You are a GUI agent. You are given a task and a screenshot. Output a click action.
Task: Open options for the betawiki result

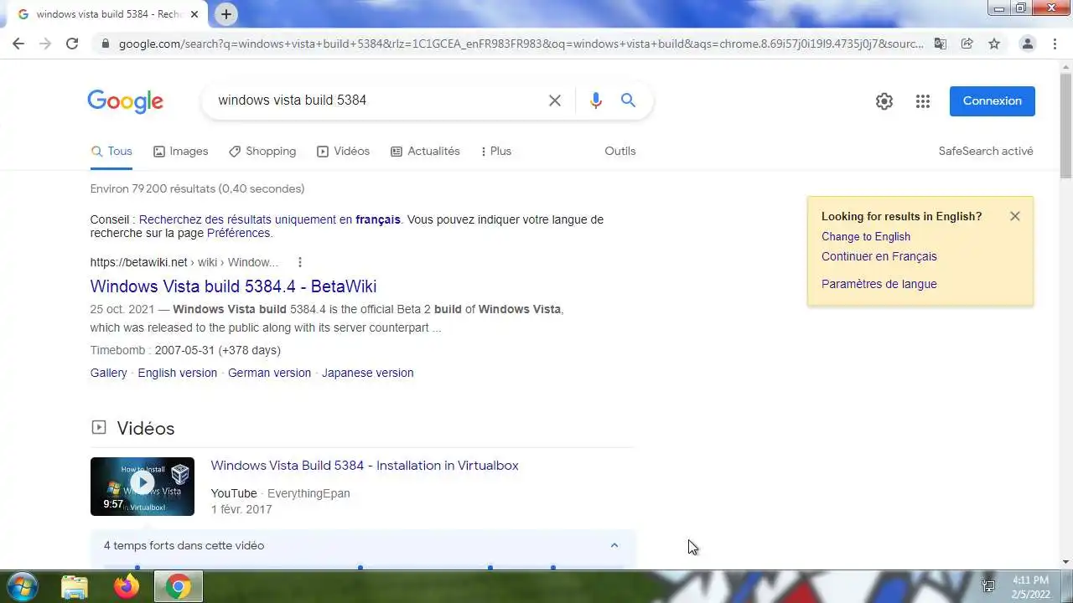299,262
